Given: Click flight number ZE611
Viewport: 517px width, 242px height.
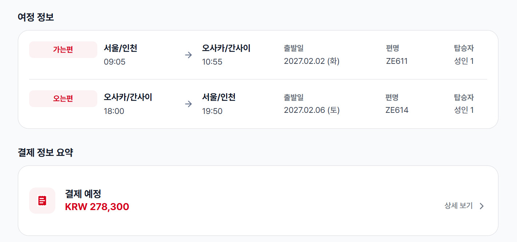Looking at the screenshot, I should [397, 61].
